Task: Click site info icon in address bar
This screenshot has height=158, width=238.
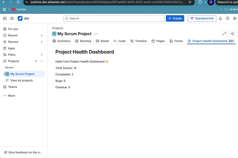Action: tap(27, 2)
